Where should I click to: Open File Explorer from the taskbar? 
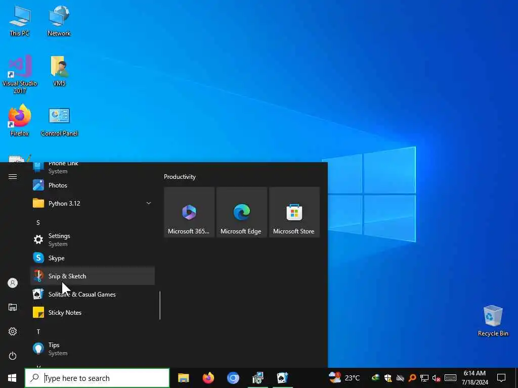(183, 378)
